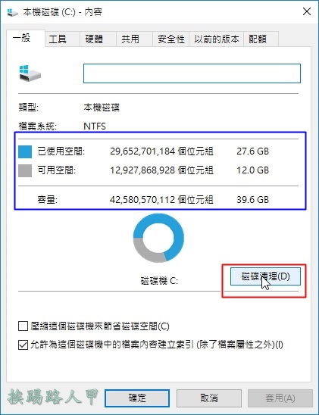Click the drive icon in the title bar
The image size is (319, 415).
(12, 12)
